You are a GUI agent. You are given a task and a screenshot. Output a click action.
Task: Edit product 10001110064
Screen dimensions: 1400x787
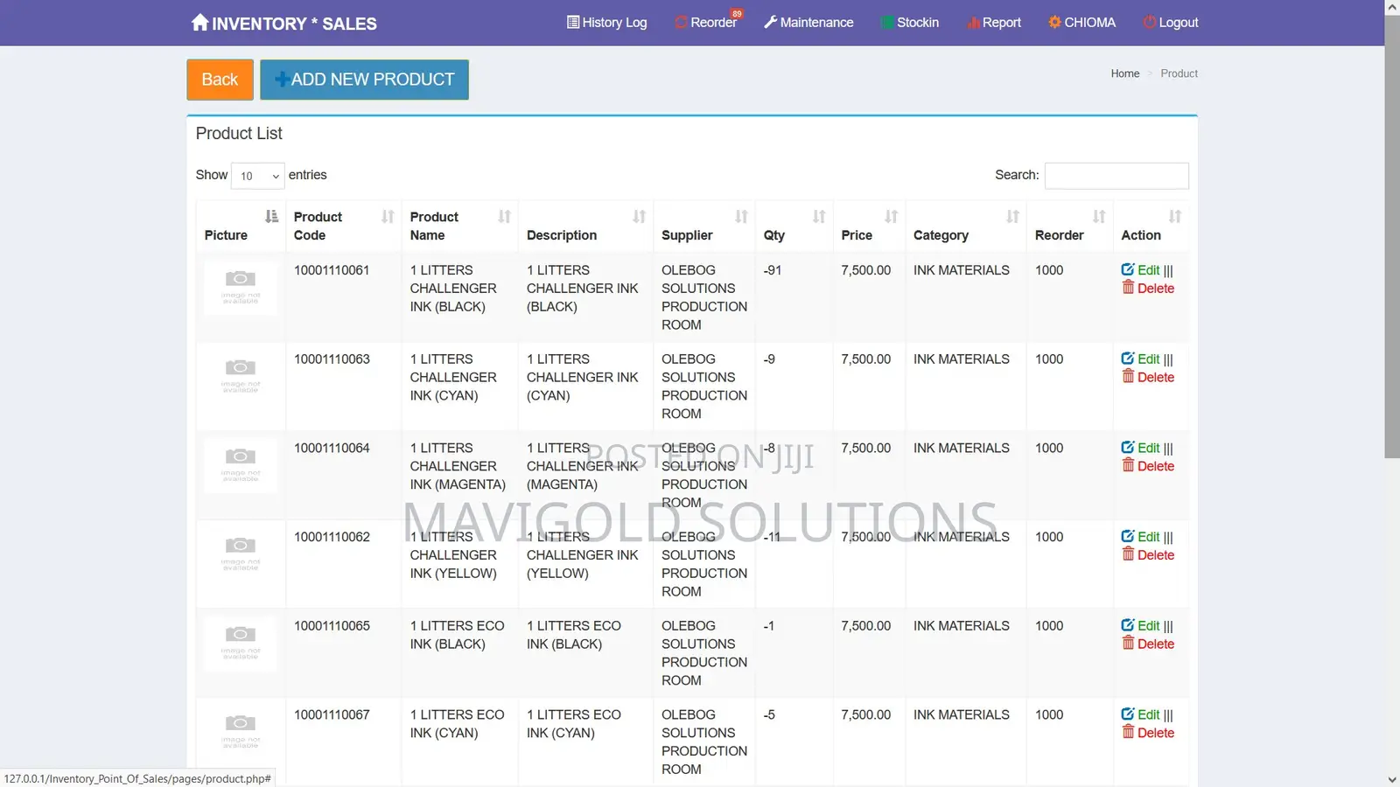point(1140,448)
